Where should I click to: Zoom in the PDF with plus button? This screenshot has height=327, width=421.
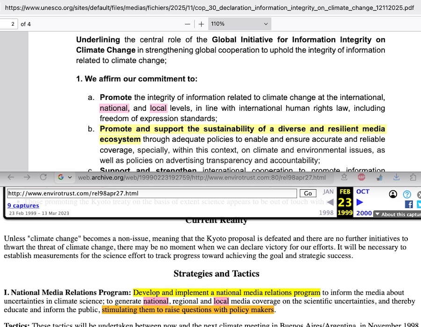point(201,24)
